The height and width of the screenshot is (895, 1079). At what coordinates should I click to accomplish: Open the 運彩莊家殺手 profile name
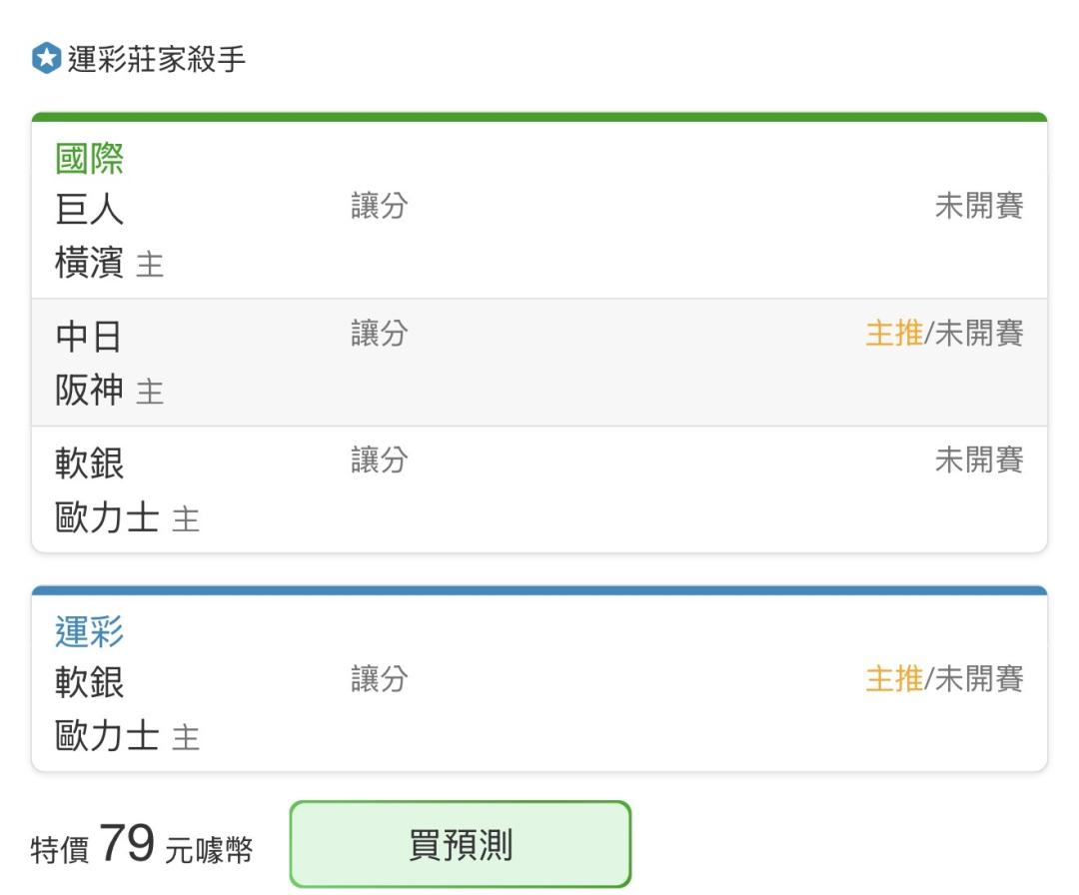click(x=156, y=59)
